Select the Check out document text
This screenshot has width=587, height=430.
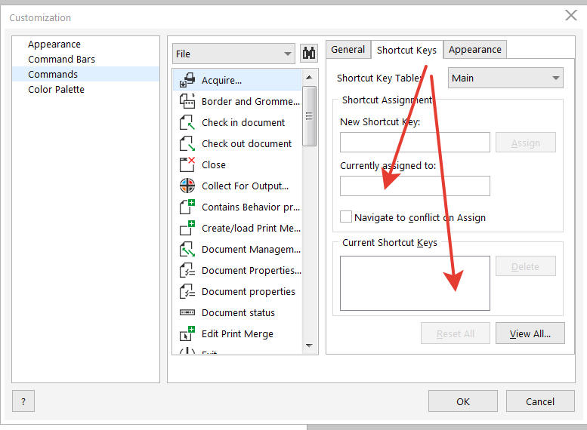247,143
